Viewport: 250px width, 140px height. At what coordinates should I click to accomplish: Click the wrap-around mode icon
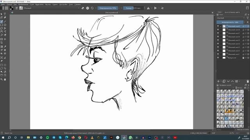[x=162, y=8]
